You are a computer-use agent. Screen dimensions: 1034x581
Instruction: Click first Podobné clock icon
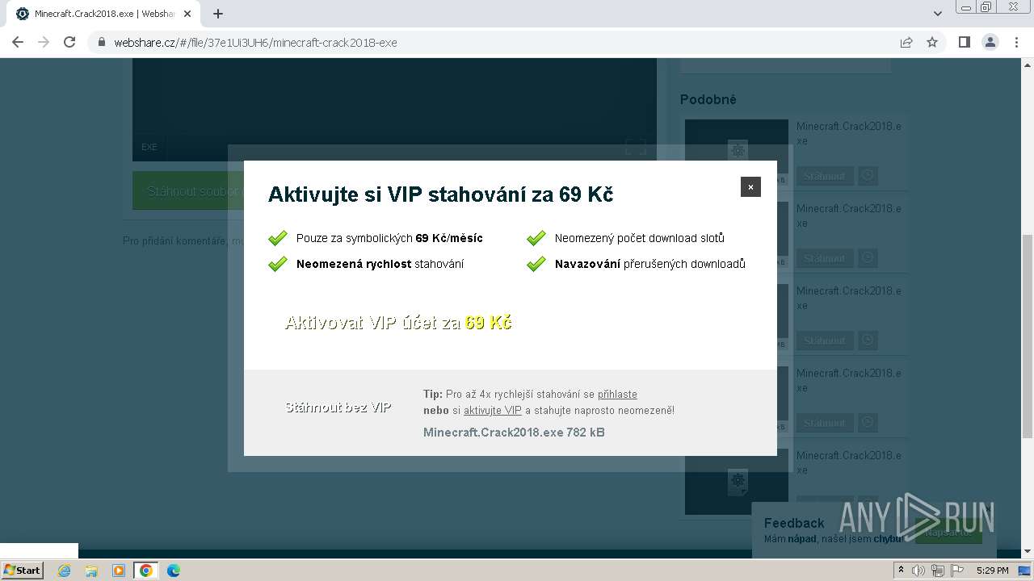[868, 175]
